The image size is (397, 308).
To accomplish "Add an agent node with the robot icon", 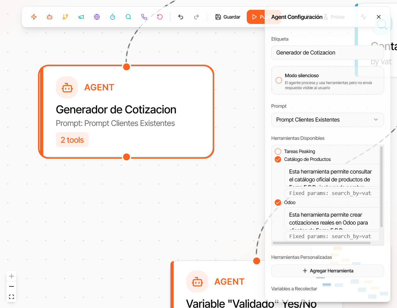I will point(50,17).
